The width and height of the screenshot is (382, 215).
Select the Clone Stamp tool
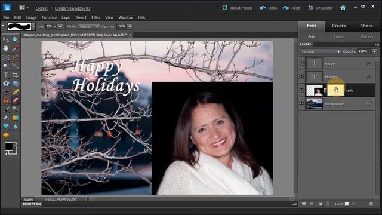pyautogui.click(x=6, y=100)
